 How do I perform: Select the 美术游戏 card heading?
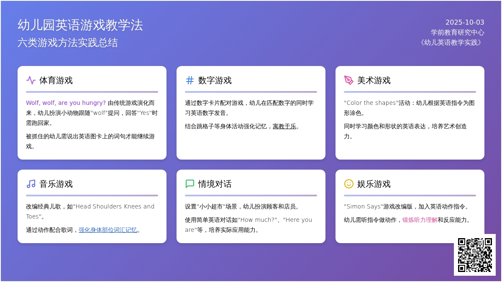coord(374,80)
